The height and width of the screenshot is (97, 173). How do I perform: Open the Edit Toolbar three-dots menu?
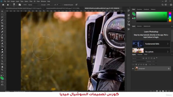(x=2, y=72)
